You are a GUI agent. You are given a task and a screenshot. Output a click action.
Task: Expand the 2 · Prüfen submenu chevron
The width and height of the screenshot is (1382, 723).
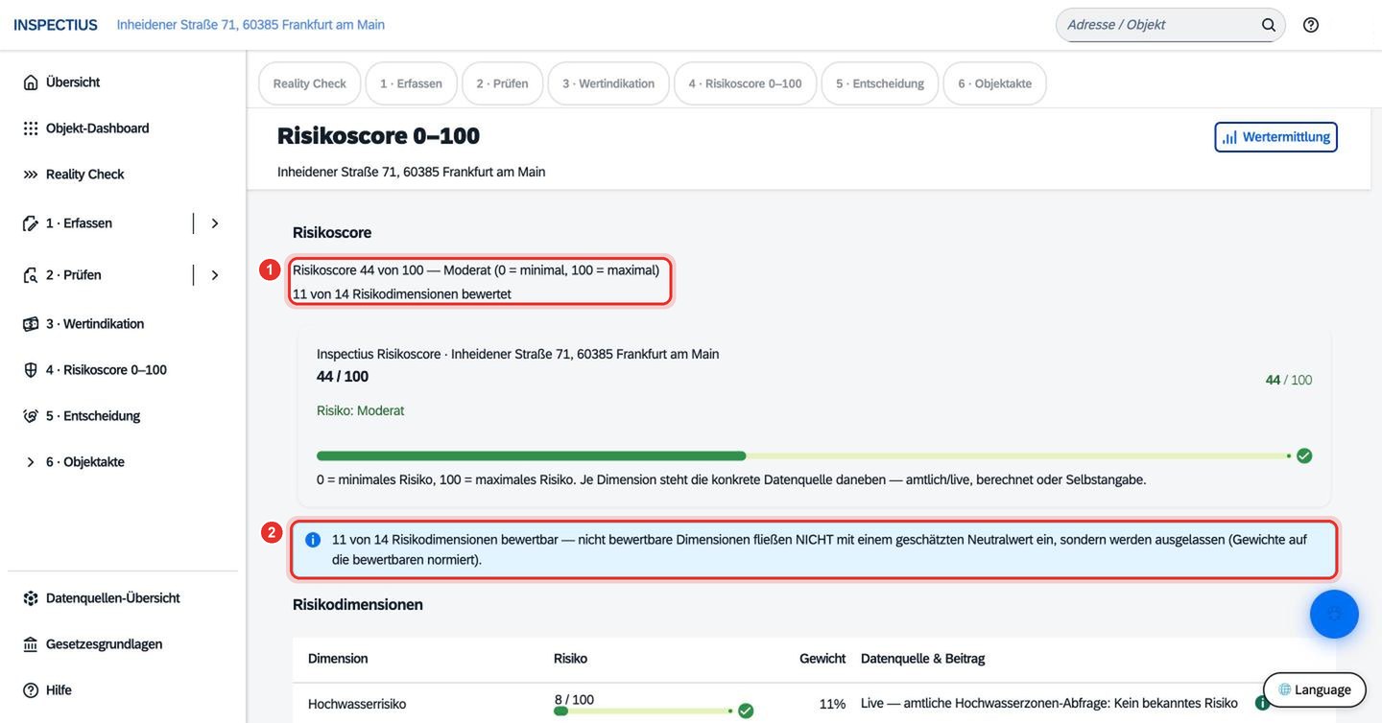tap(215, 275)
